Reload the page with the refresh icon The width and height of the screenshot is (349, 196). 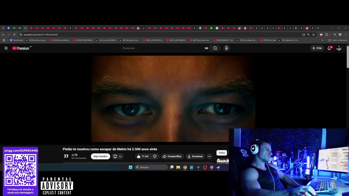(x=14, y=35)
